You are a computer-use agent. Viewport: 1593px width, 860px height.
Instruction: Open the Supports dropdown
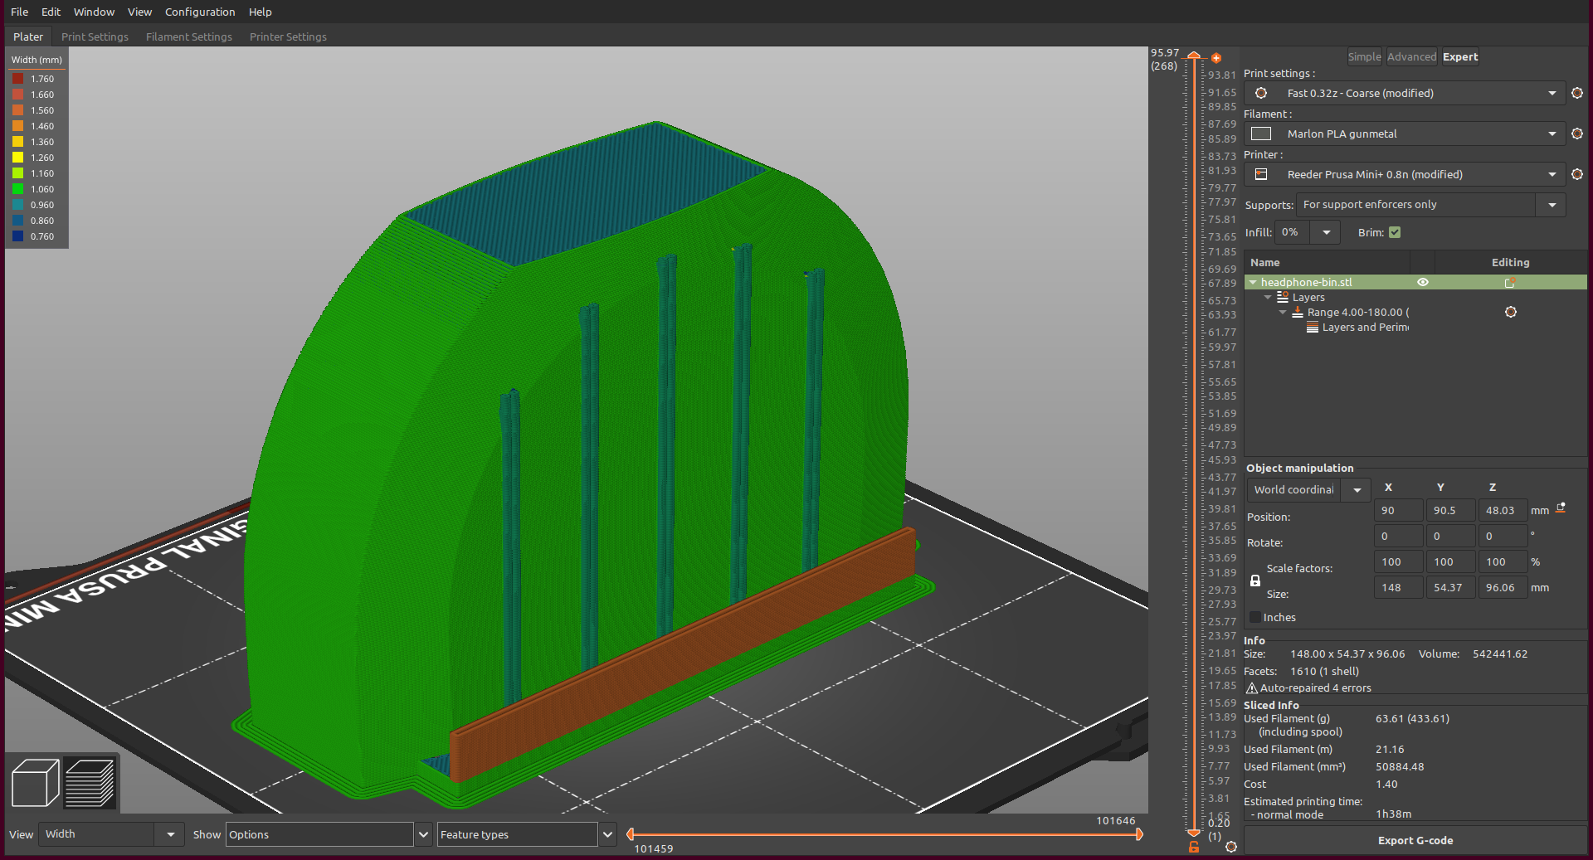coord(1430,205)
